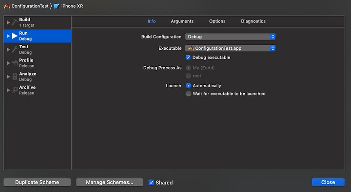Select the Automatically launch radio button
This screenshot has width=351, height=192.
coord(189,86)
